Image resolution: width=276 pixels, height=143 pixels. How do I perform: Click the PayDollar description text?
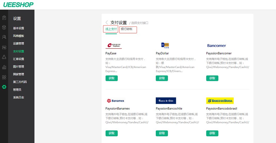(176, 65)
